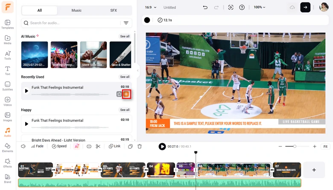
Task: Select clip 04 in timeline
Action: pyautogui.click(x=161, y=170)
